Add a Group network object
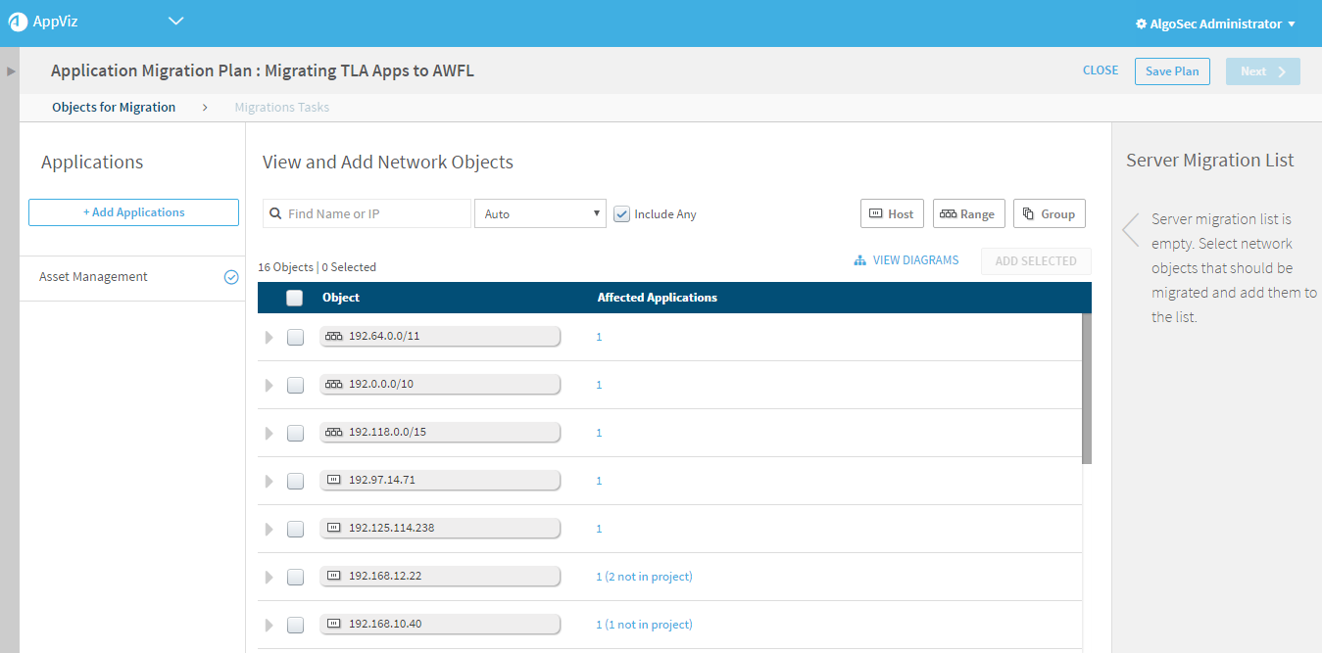 [1049, 214]
